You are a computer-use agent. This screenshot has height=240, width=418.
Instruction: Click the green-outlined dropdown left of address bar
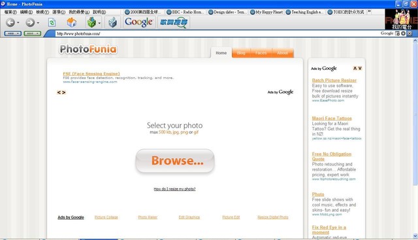click(33, 33)
